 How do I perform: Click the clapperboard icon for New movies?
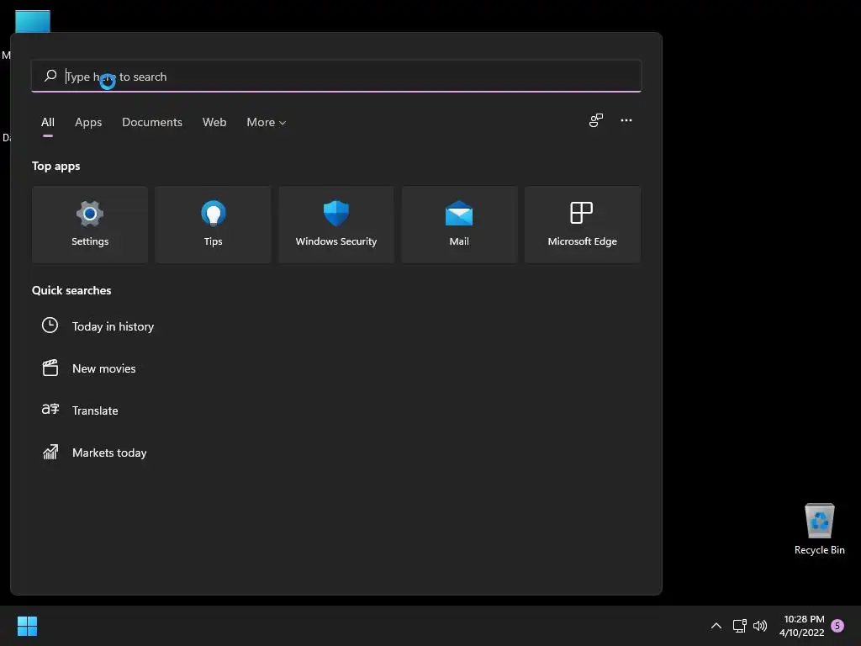(x=50, y=368)
